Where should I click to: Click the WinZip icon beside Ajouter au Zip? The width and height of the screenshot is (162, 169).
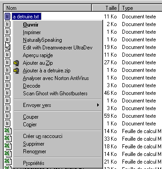pos(16,63)
